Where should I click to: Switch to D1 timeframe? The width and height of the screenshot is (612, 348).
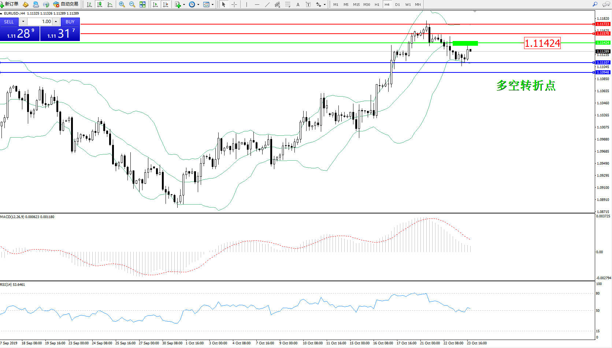point(397,4)
